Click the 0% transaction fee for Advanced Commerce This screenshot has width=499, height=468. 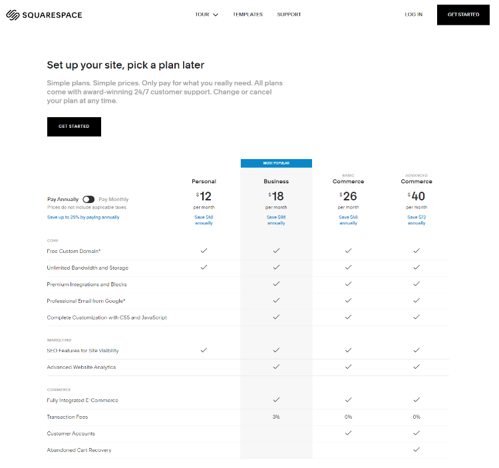pos(416,417)
